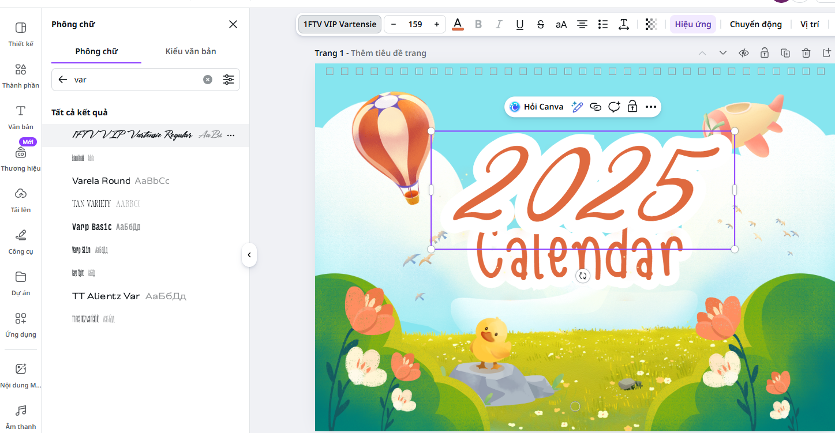Open the Dự án projects panel
This screenshot has width=835, height=433.
coord(21,283)
